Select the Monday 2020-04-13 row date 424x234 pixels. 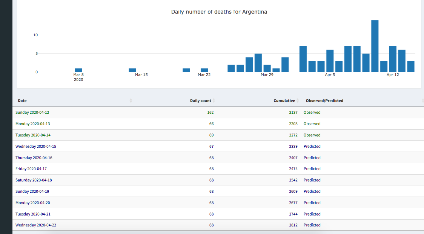(x=32, y=124)
